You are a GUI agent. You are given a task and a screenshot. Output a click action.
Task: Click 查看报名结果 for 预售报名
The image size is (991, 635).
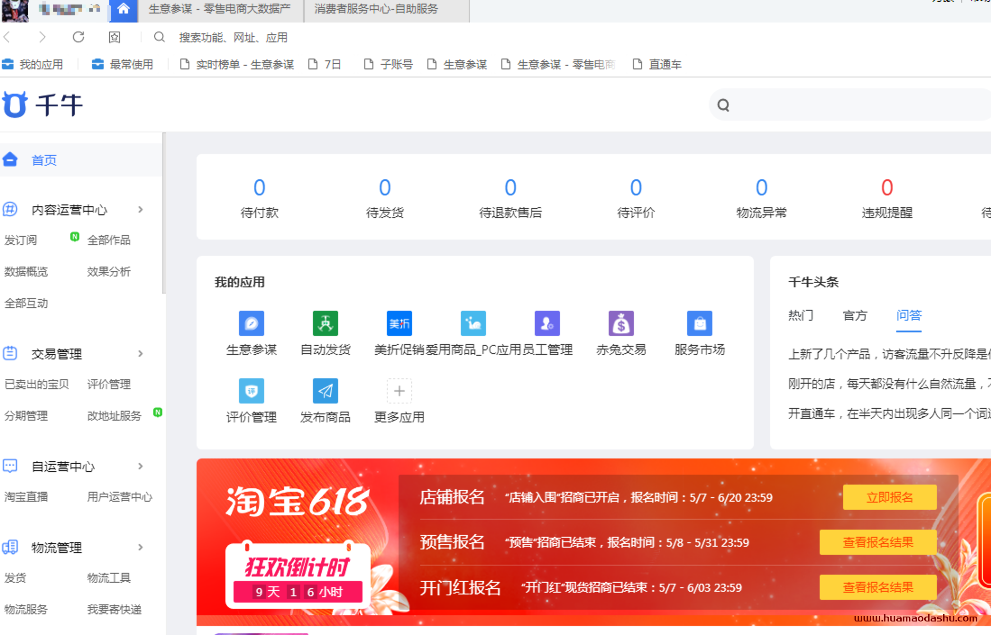[878, 542]
